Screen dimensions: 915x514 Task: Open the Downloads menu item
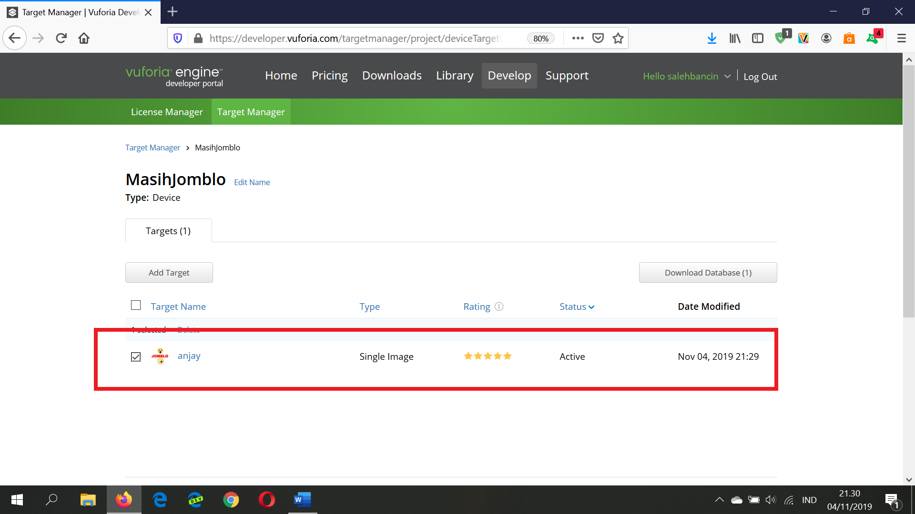[x=392, y=76]
